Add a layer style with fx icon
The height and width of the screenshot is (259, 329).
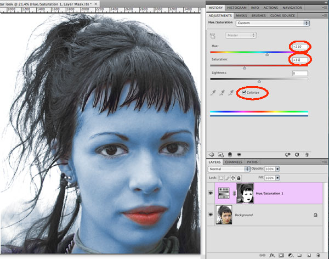click(x=271, y=255)
